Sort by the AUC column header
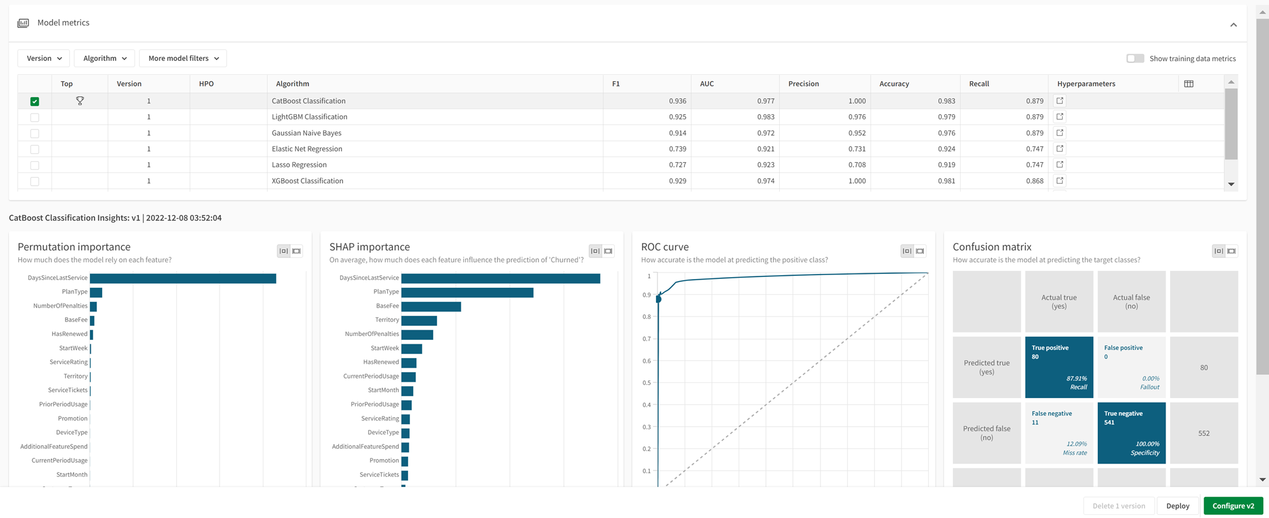Viewport: 1269px width, 518px height. [735, 84]
